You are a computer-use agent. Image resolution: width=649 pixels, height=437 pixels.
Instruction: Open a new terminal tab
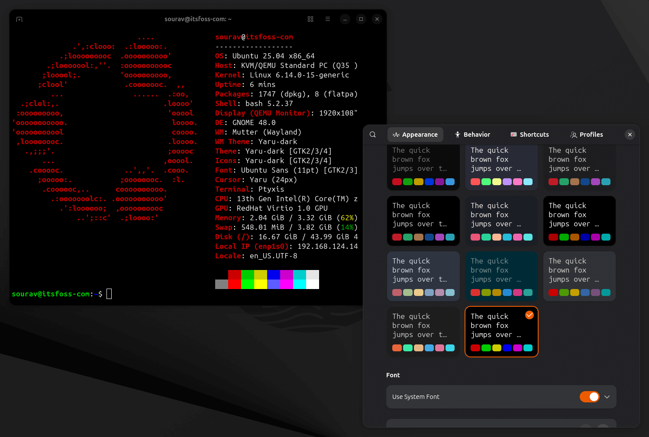(x=19, y=19)
